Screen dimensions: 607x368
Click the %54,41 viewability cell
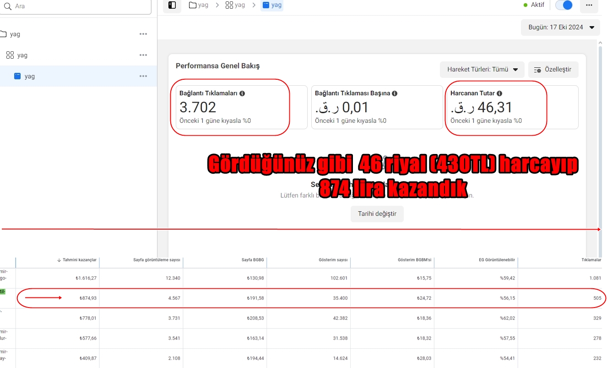[x=508, y=358]
